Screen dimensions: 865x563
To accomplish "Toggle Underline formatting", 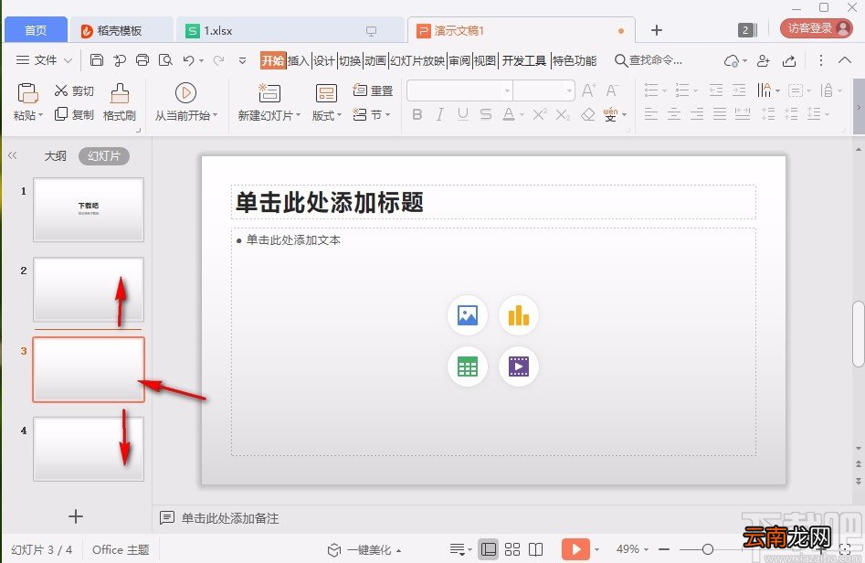I will click(x=463, y=114).
